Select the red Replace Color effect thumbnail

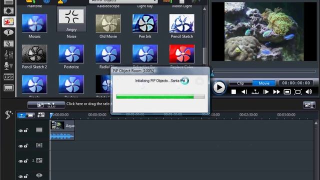[x=182, y=54]
